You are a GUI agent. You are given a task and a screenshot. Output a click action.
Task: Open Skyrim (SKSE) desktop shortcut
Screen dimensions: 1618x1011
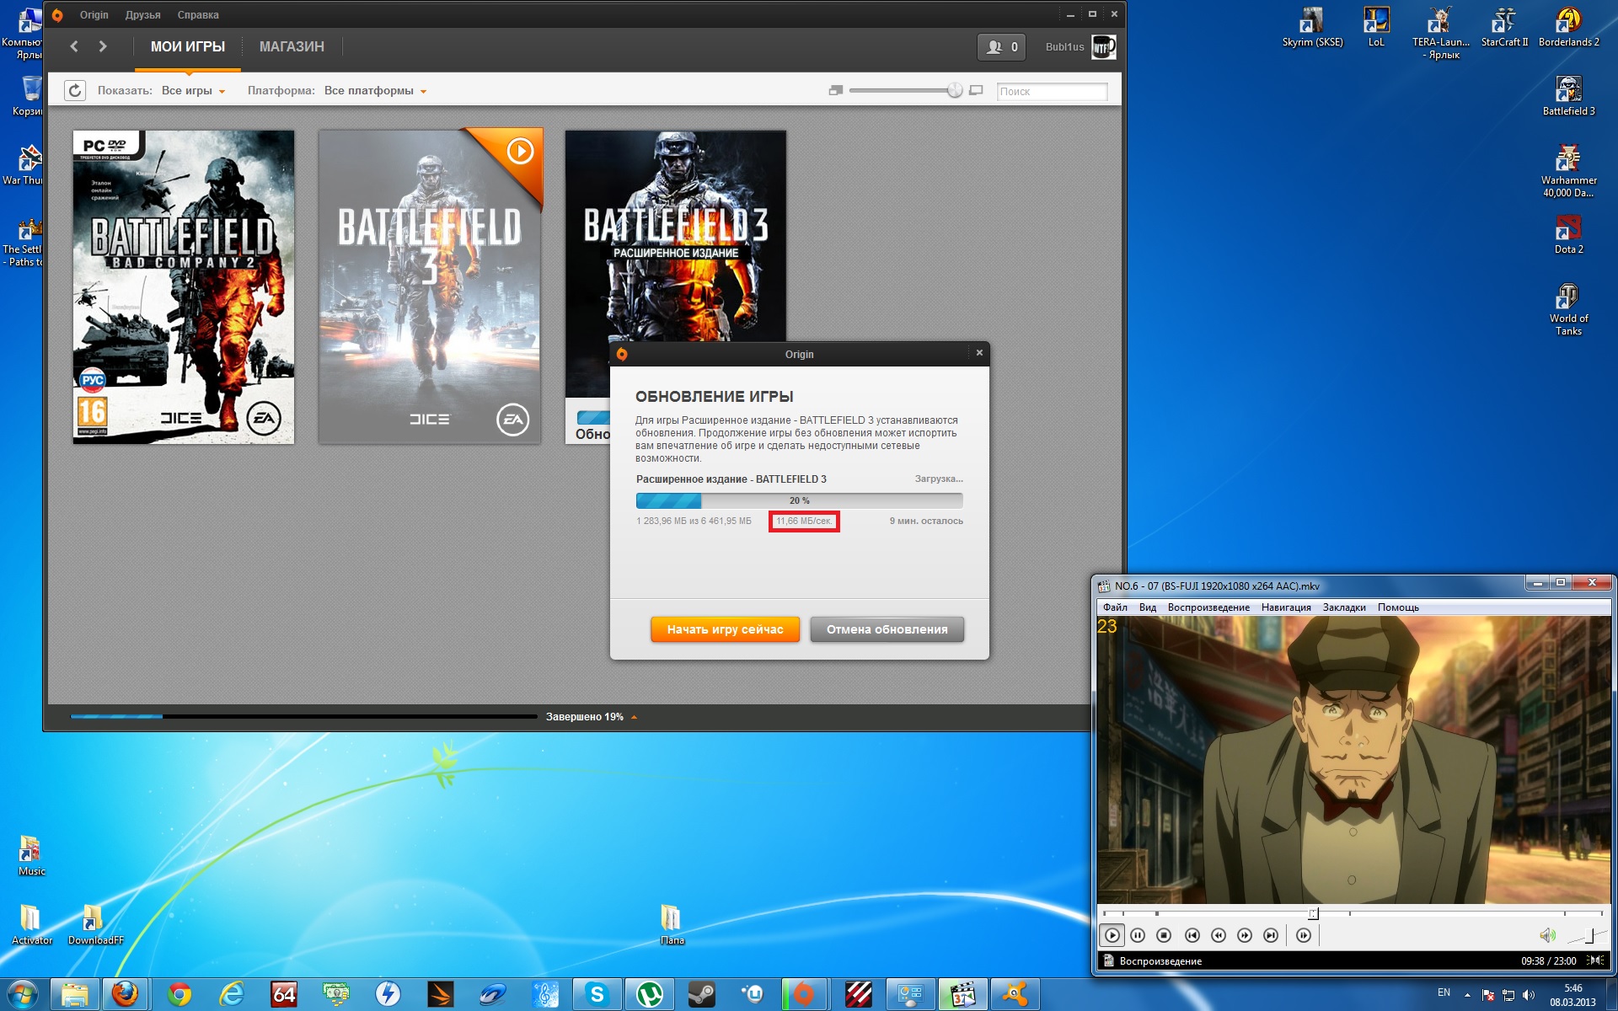[1312, 28]
